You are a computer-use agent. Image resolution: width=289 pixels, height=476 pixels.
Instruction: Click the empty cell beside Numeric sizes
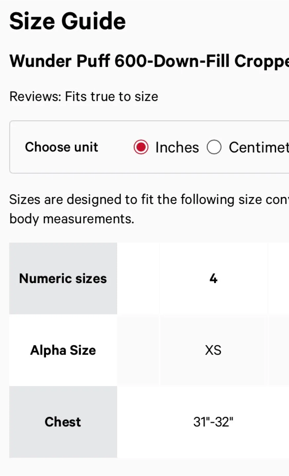click(x=138, y=278)
